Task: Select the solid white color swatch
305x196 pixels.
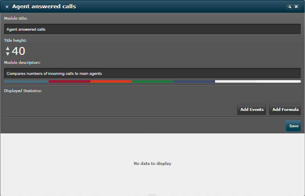Action: point(235,81)
